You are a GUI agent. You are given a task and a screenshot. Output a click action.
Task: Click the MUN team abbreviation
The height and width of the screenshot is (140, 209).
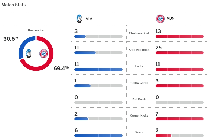(x=170, y=19)
